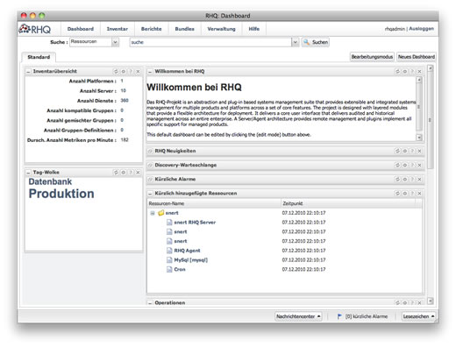The image size is (456, 347).
Task: Refresh the Tag-Wolke portlet
Action: (116, 173)
